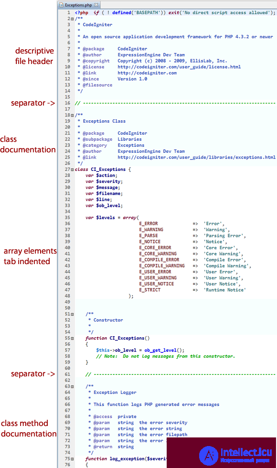
Task: Click the E_WARNING constant on line 37
Action: pyautogui.click(x=151, y=230)
